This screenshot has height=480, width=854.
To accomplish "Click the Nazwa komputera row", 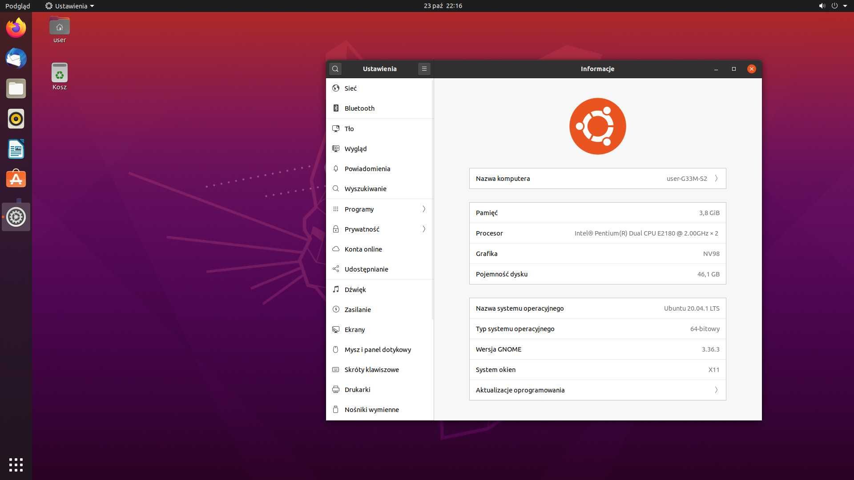I will point(597,178).
